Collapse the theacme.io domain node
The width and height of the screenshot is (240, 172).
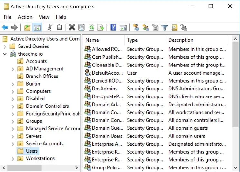(5, 54)
